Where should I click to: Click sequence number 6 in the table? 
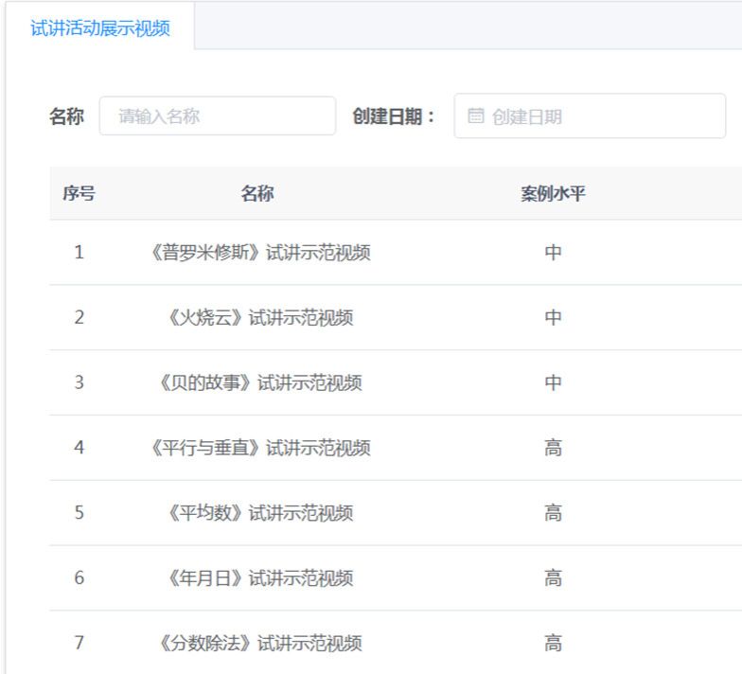(79, 578)
